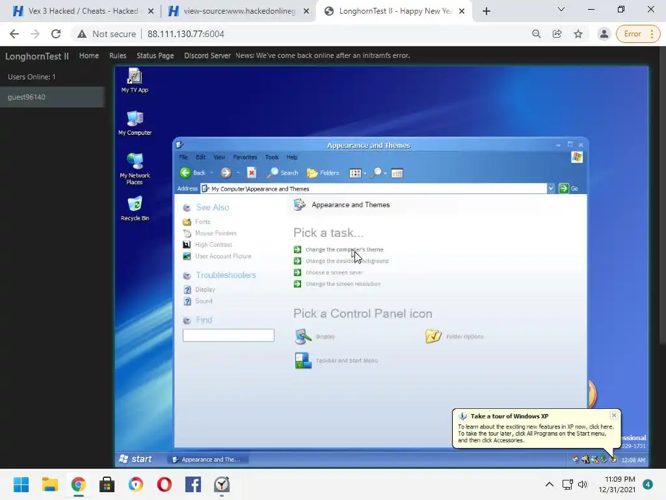The width and height of the screenshot is (666, 500).
Task: Open the Help menu
Action: 292,157
